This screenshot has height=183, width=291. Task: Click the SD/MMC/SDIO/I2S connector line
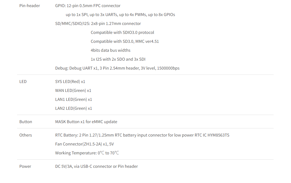(98, 23)
